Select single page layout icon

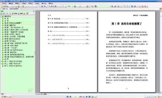(x=146, y=97)
